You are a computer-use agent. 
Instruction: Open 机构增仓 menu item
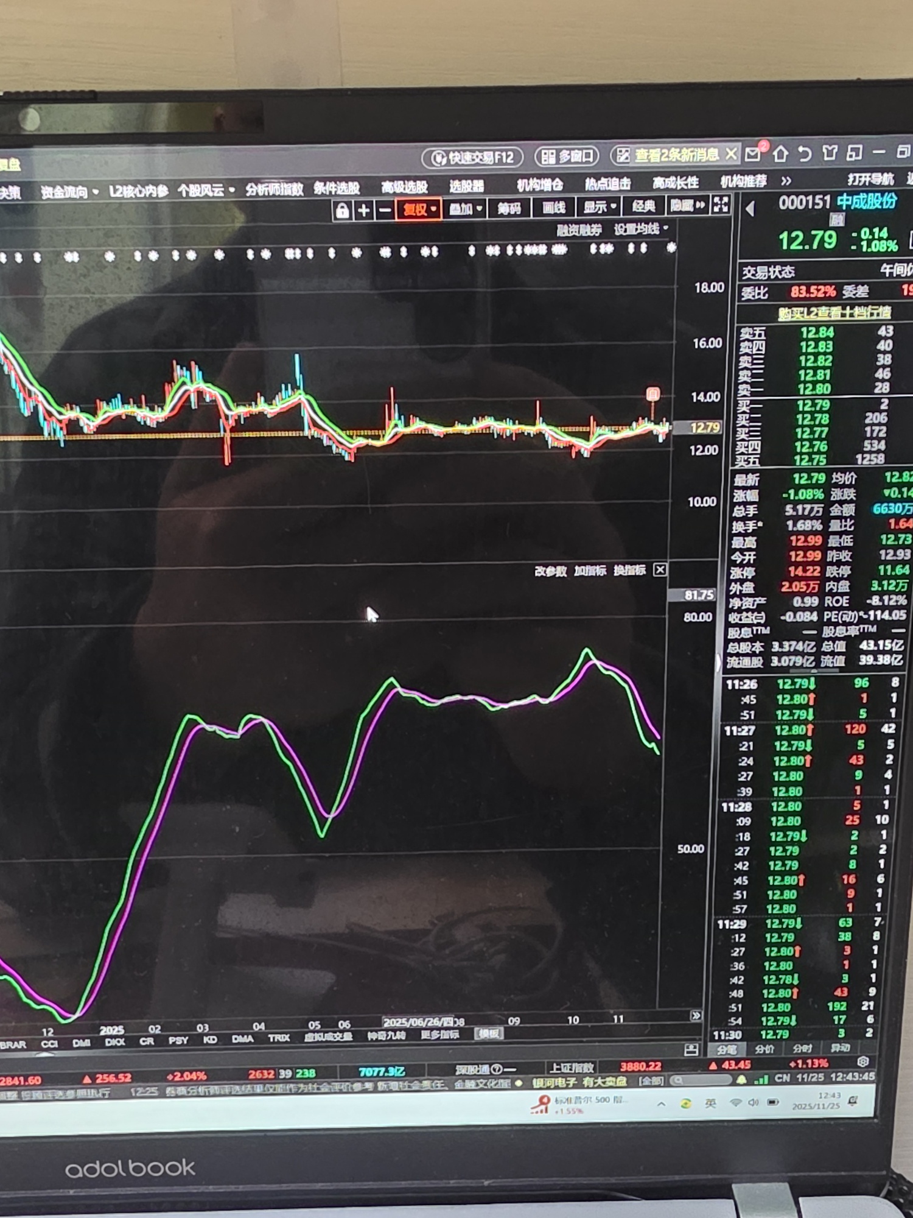coord(540,184)
